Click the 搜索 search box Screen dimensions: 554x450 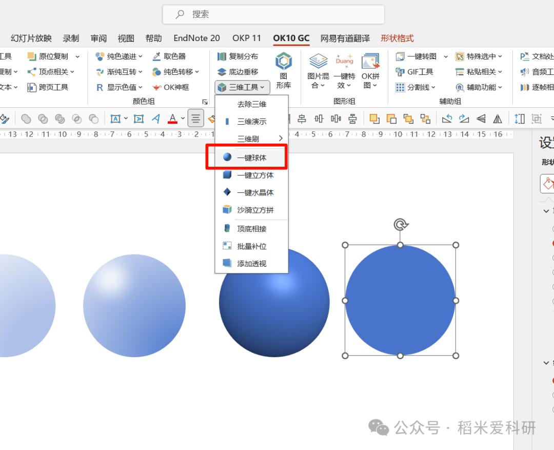pos(273,14)
